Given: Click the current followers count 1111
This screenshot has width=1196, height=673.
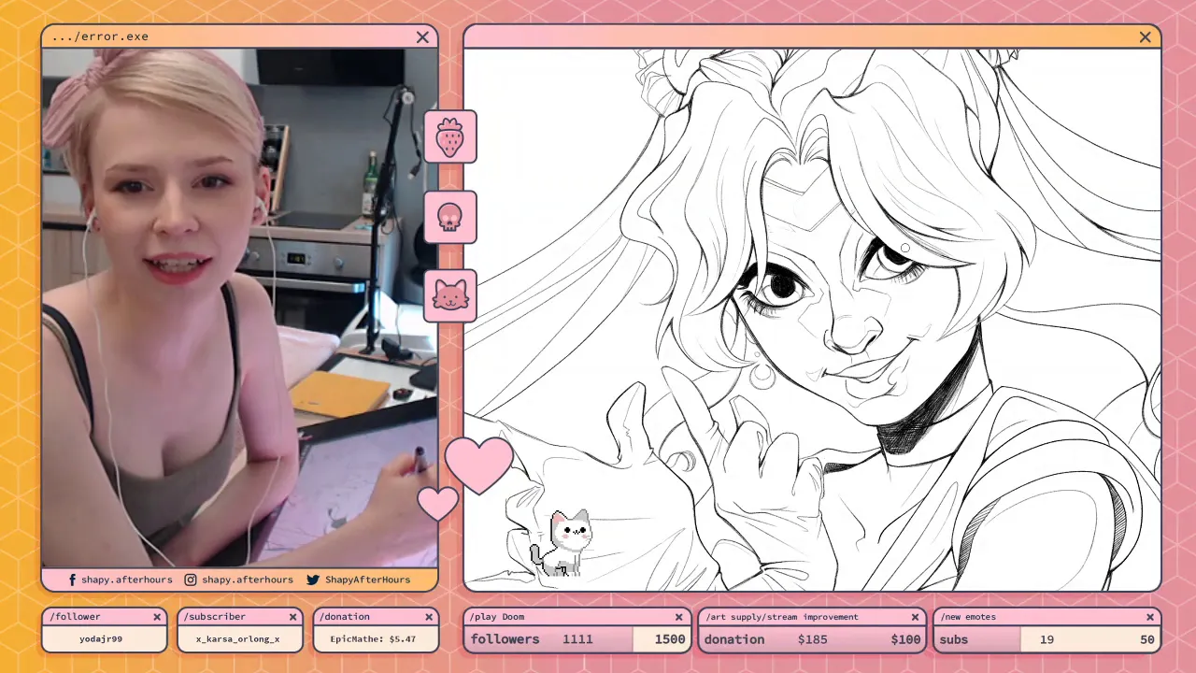Looking at the screenshot, I should 577,639.
